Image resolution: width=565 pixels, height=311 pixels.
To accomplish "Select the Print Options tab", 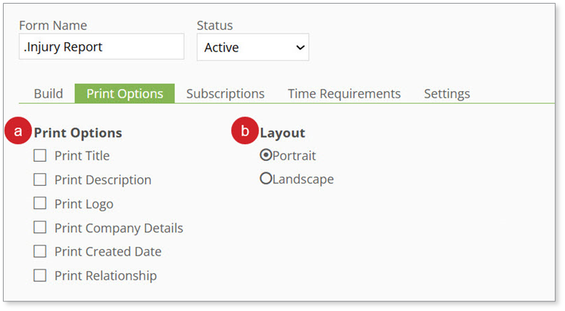I will point(125,93).
